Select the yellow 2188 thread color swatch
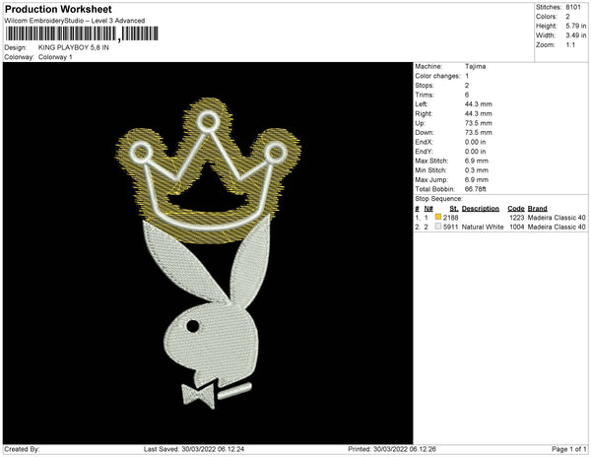Screen dimensions: 591x457 click(x=438, y=217)
